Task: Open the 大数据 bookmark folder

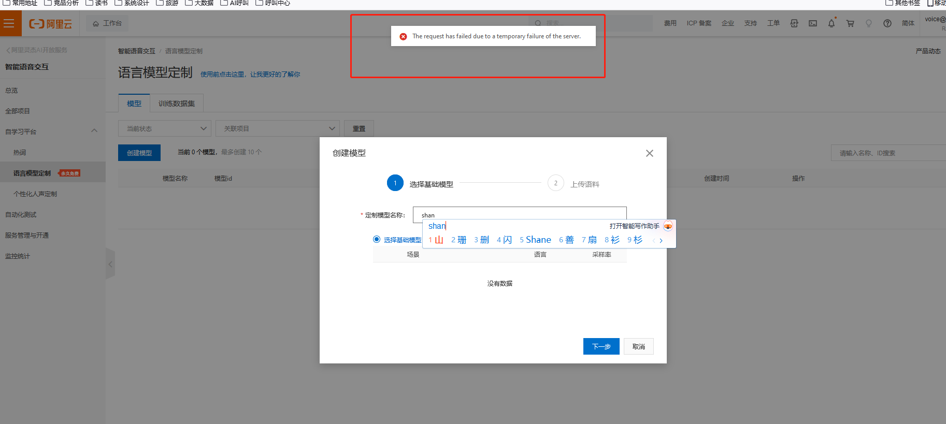Action: [199, 3]
